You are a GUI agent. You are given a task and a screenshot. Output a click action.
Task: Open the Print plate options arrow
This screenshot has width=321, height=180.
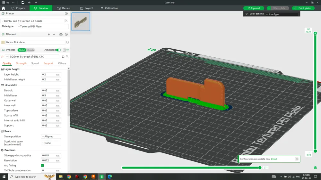point(294,8)
